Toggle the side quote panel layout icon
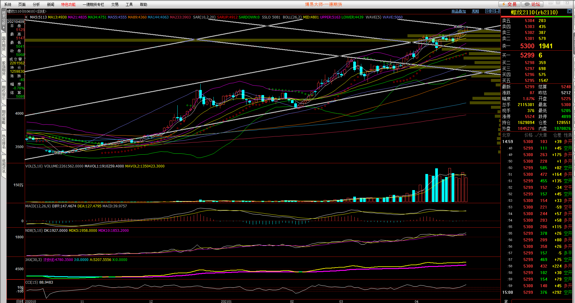Image resolution: width=575 pixels, height=303 pixels. click(x=497, y=11)
